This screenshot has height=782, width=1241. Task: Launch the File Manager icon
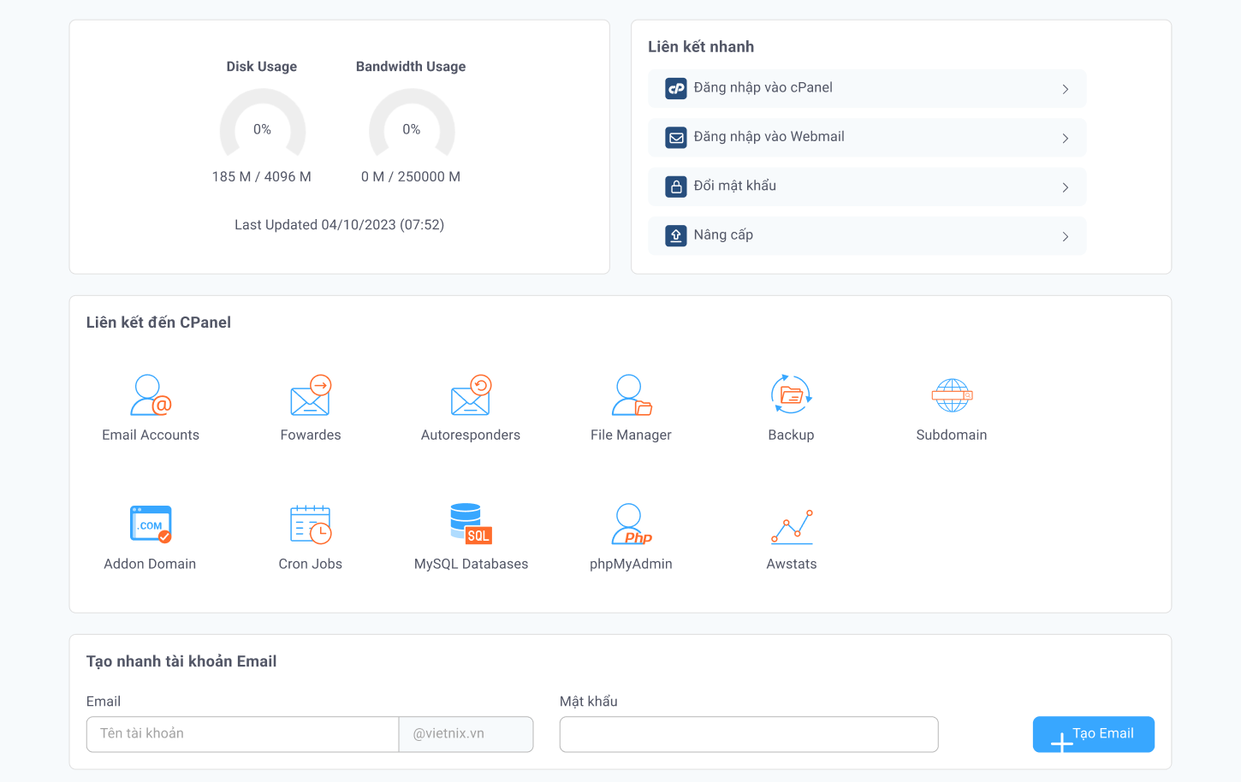pyautogui.click(x=631, y=395)
